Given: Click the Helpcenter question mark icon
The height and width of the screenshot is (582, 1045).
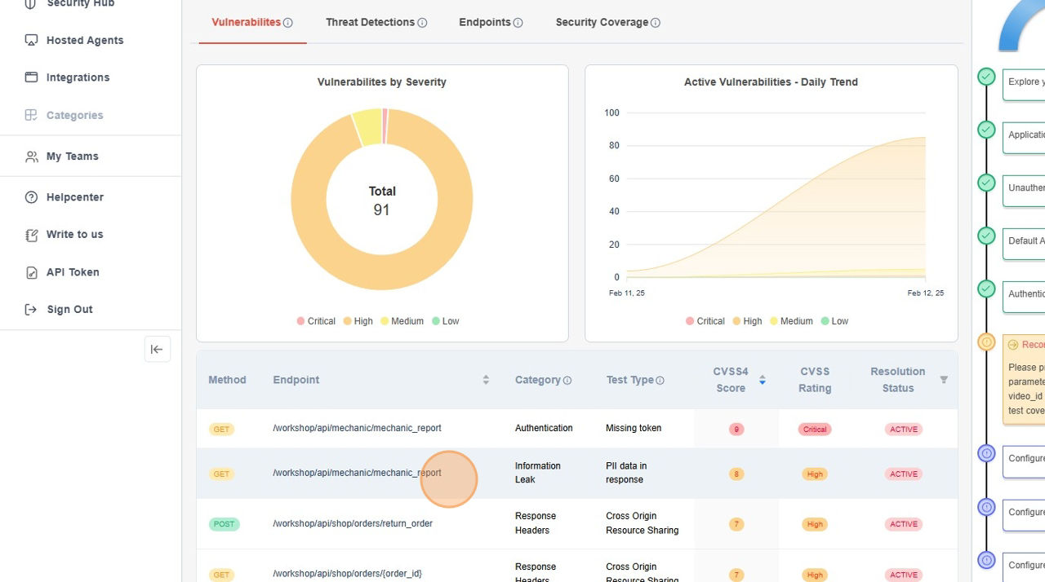Looking at the screenshot, I should click(x=31, y=197).
